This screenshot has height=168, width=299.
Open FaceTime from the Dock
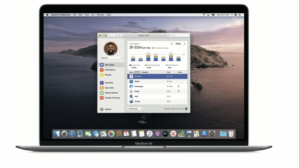point(88,134)
